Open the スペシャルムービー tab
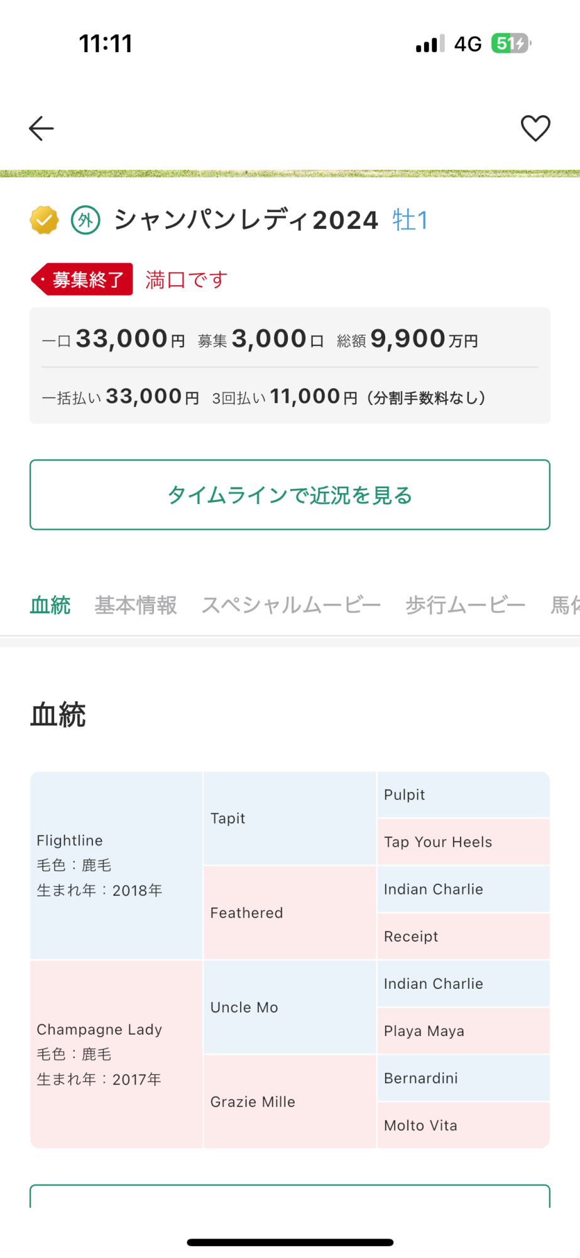 (291, 605)
